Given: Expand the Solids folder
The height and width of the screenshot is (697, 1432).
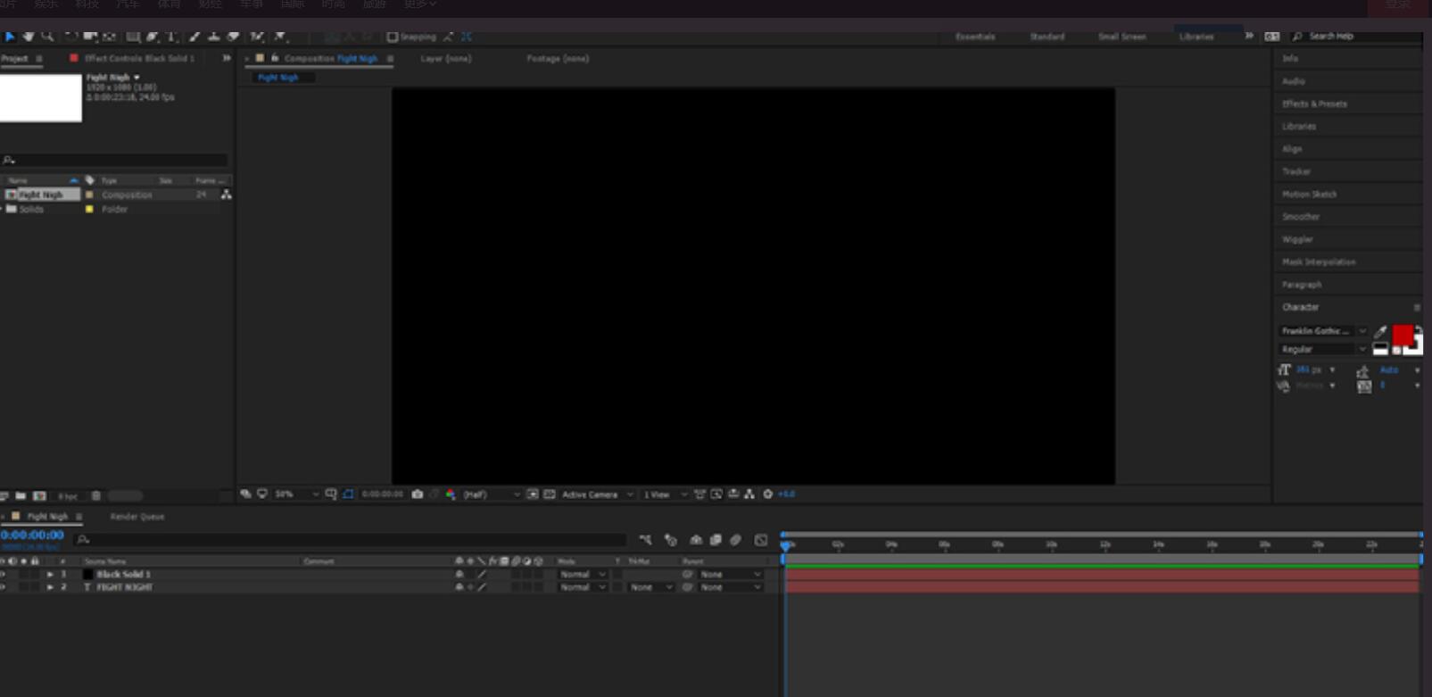Looking at the screenshot, I should click(2, 209).
